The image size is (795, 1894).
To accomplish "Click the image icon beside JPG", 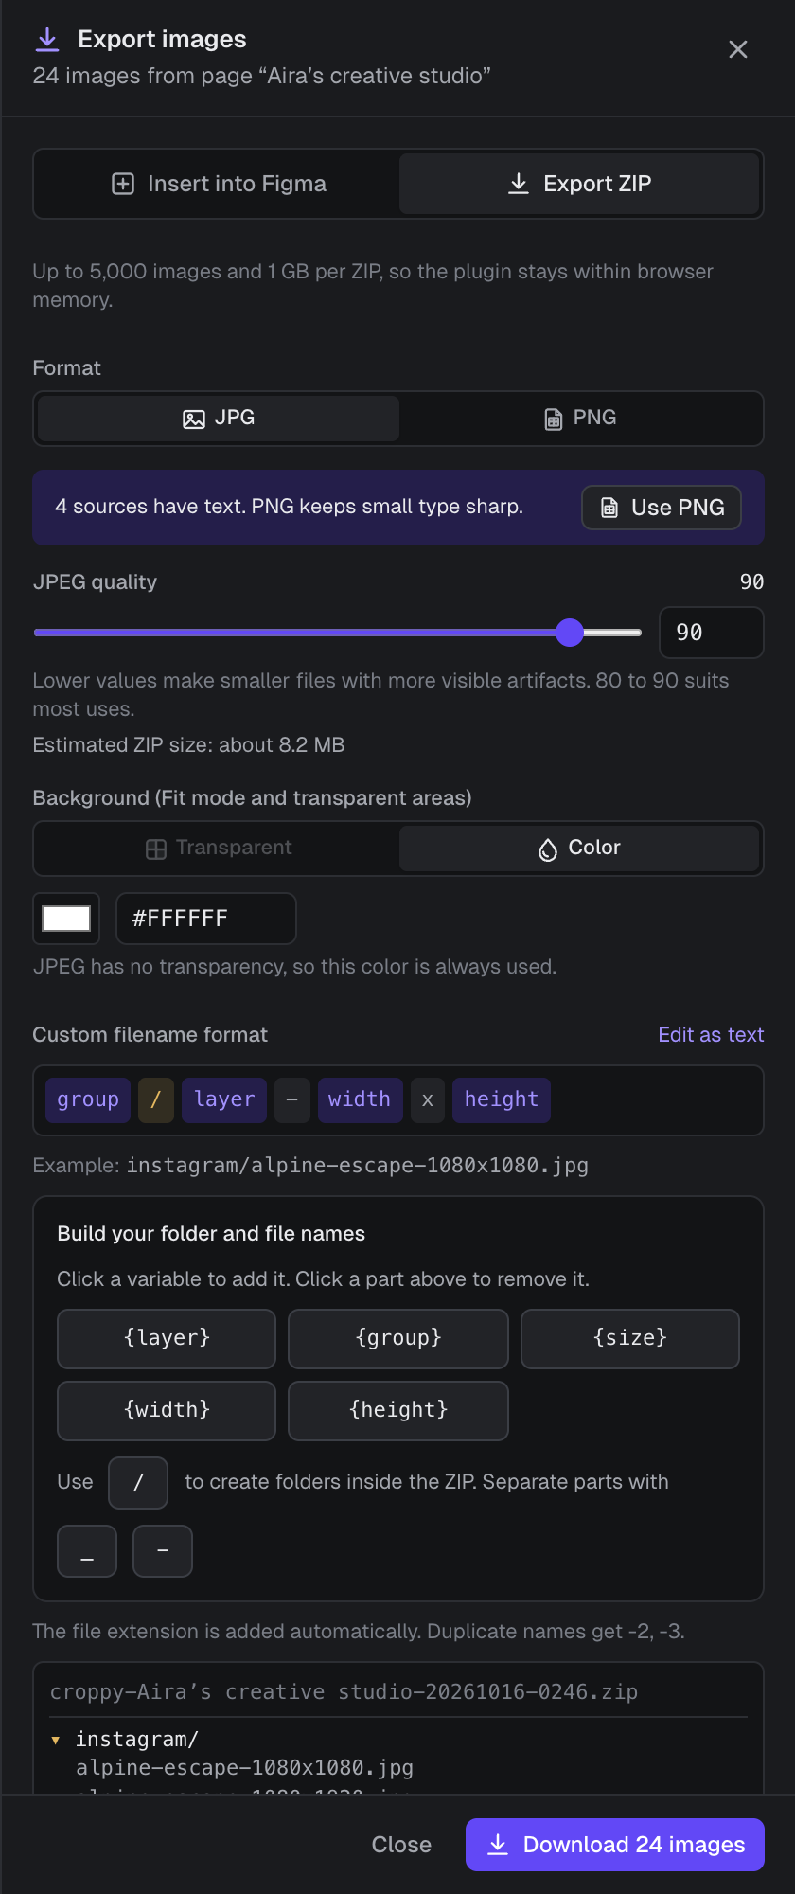I will coord(194,419).
